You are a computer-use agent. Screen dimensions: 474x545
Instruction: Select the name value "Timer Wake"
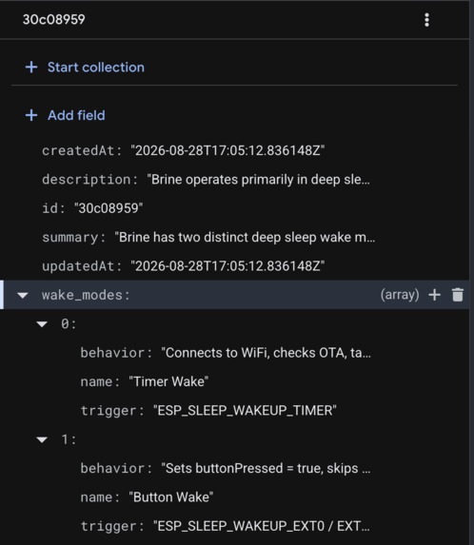coord(168,381)
